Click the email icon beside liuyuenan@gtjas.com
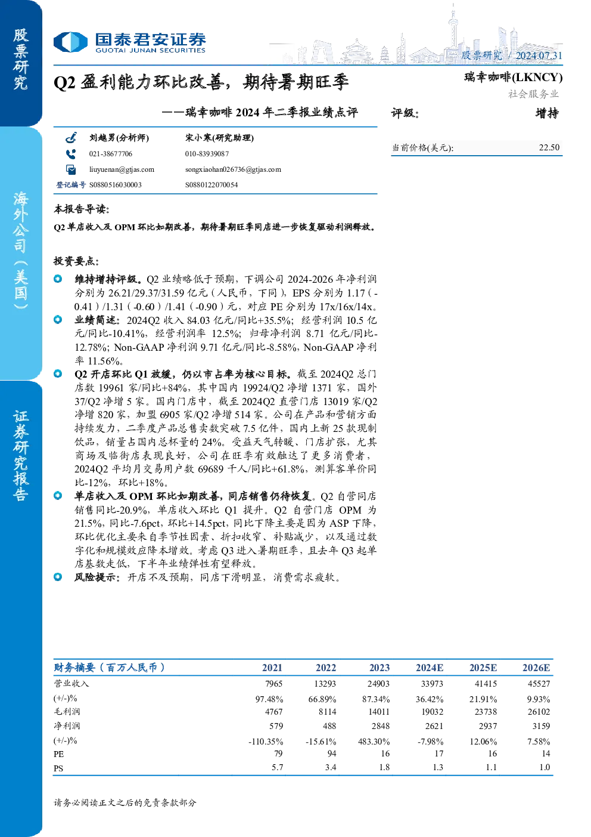 pos(71,169)
